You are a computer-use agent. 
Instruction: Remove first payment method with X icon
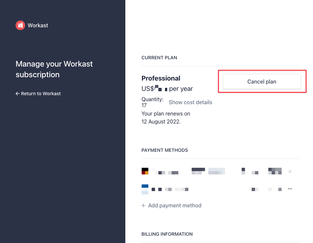coord(290,171)
